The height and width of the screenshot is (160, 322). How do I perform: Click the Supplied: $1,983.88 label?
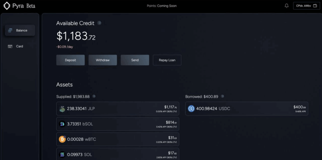[x=73, y=97]
